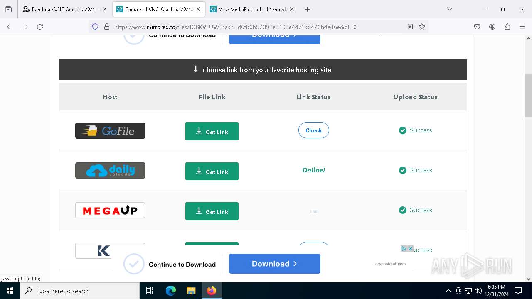The image size is (532, 299).
Task: Reload the current page
Action: (40, 27)
